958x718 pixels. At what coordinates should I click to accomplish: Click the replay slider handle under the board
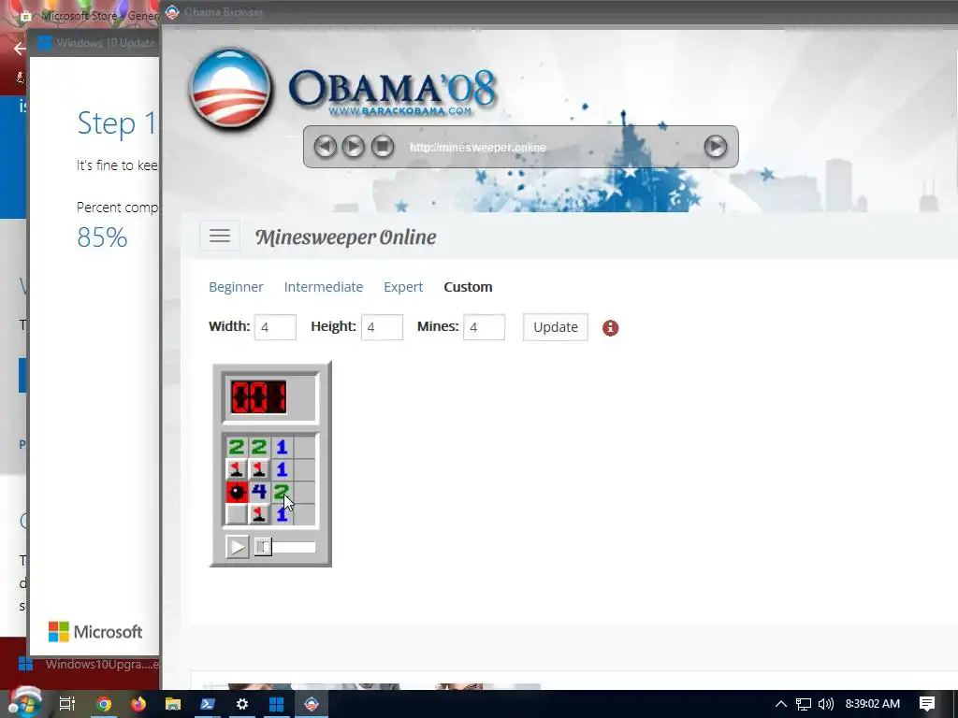pos(263,546)
